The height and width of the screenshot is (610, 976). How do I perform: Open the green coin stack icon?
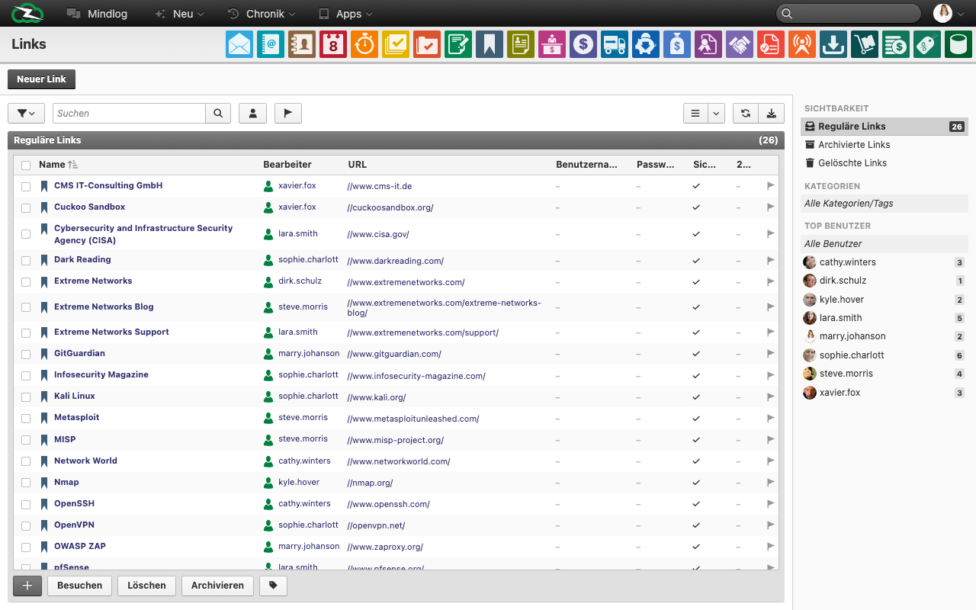click(x=896, y=44)
